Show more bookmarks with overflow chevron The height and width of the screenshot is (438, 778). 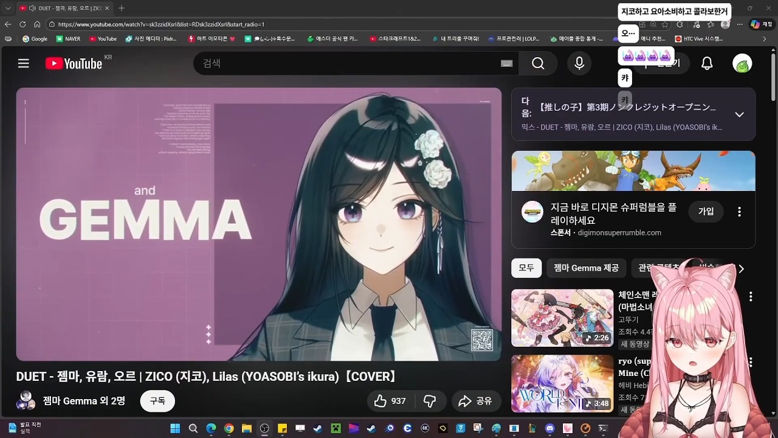tap(765, 39)
